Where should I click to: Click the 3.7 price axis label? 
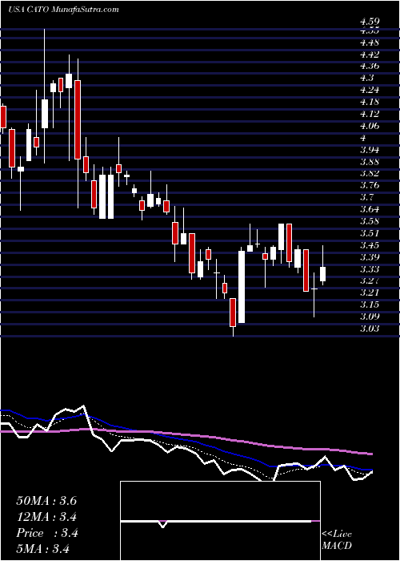pos(366,197)
